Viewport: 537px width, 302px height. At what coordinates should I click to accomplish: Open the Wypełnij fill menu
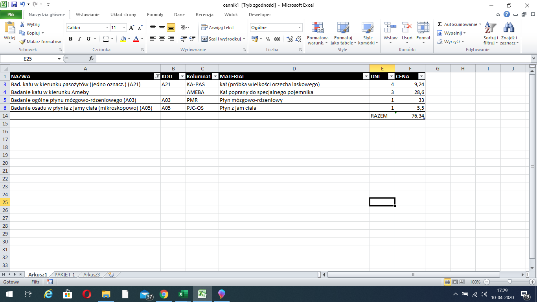pyautogui.click(x=451, y=33)
